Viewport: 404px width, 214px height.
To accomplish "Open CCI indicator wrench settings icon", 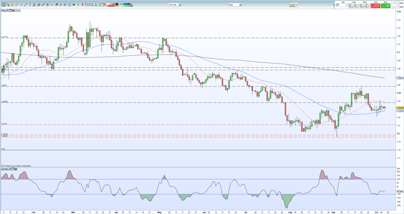I will [10, 169].
